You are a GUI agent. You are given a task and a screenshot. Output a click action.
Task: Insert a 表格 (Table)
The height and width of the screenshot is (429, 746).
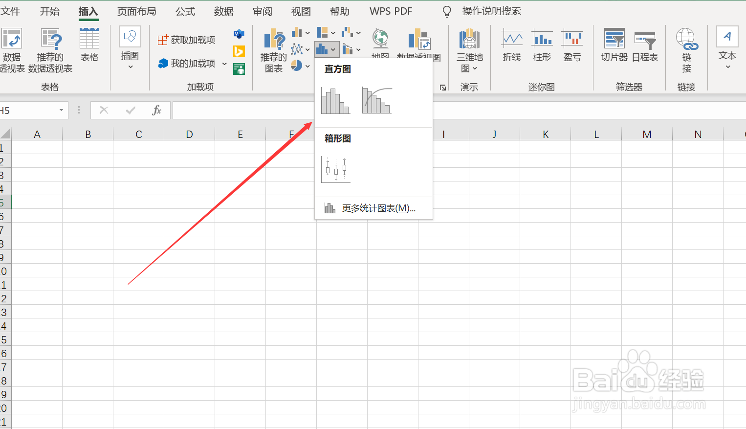[89, 45]
